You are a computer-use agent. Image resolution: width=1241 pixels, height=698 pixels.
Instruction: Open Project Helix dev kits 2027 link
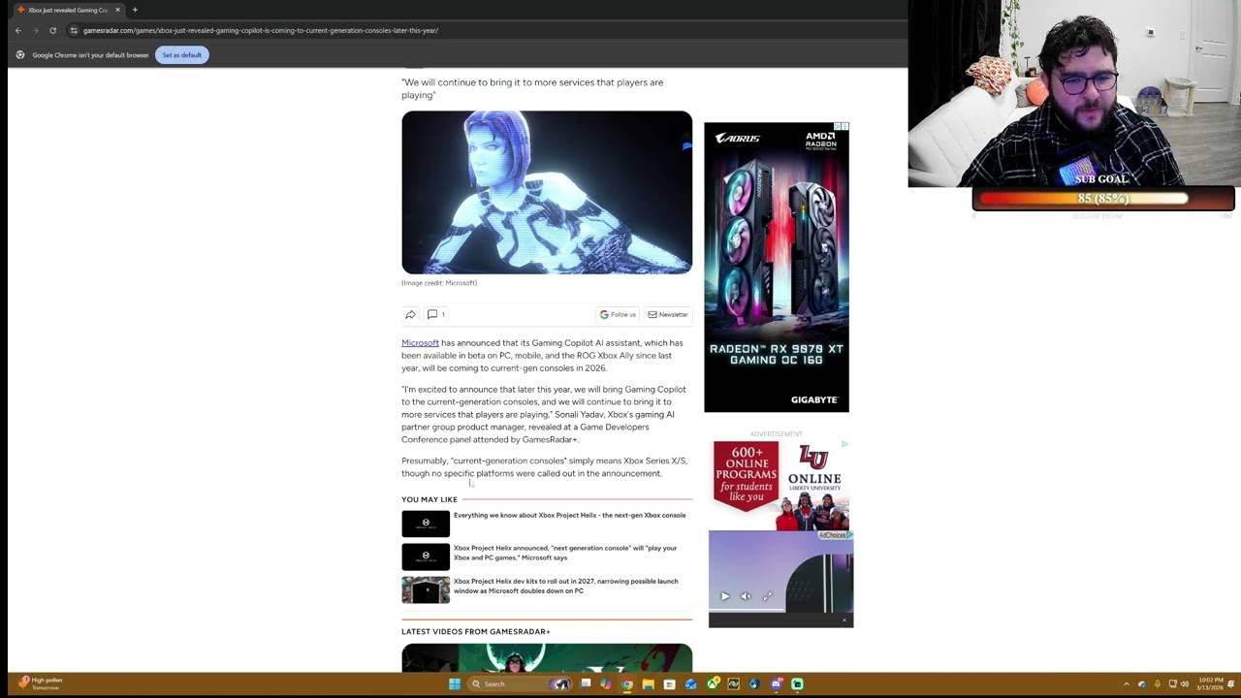(x=566, y=586)
